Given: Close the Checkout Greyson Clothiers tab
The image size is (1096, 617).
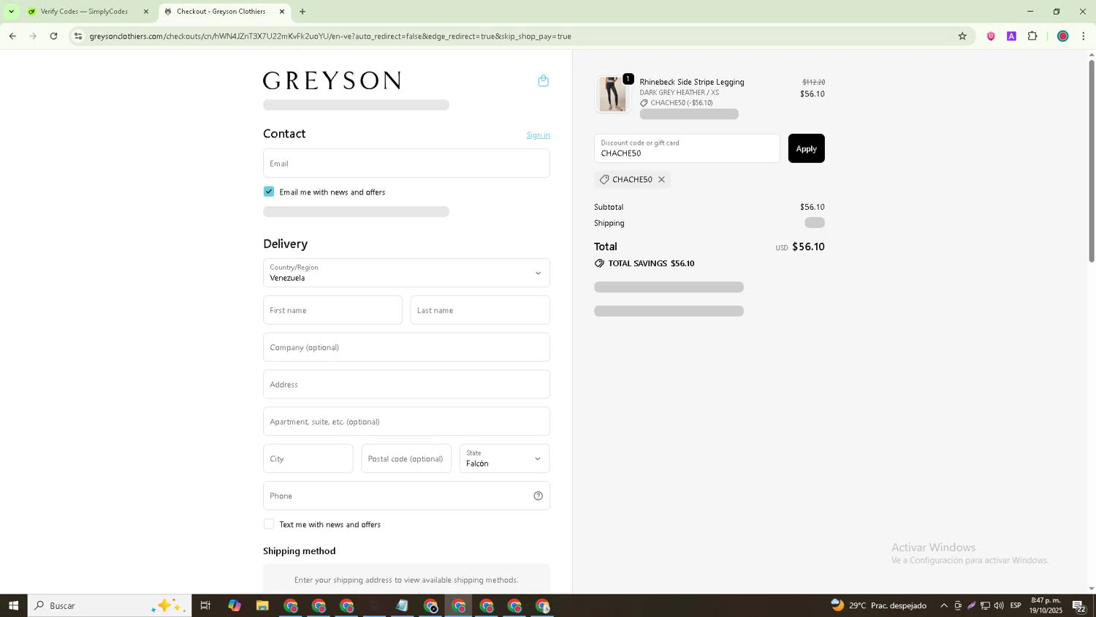Looking at the screenshot, I should 282,12.
